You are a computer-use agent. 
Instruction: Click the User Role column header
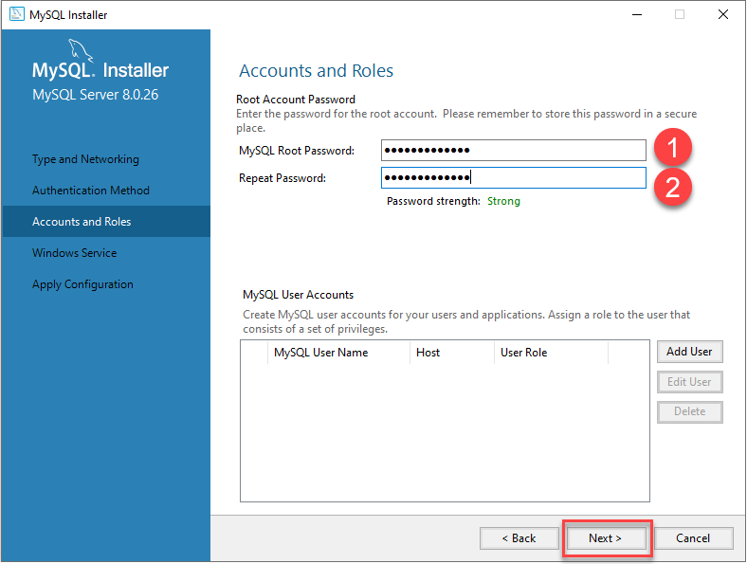523,353
